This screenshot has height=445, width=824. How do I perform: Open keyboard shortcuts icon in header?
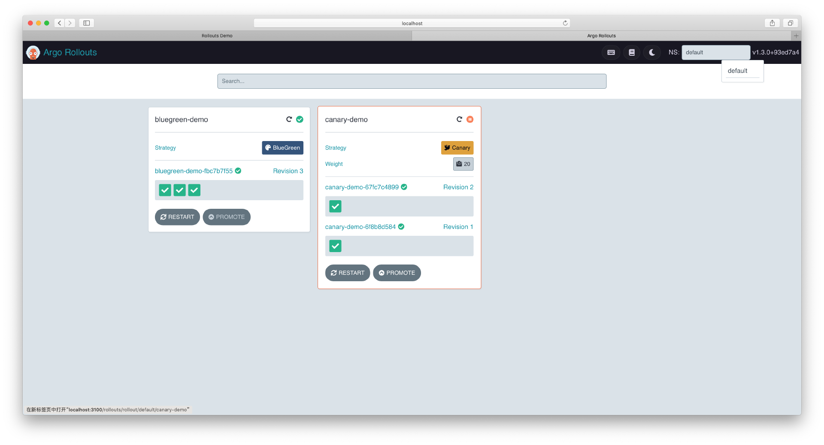tap(611, 52)
